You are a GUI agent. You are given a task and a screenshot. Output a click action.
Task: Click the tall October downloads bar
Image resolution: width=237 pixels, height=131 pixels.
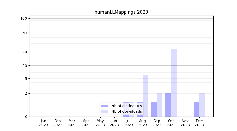[x=174, y=83]
